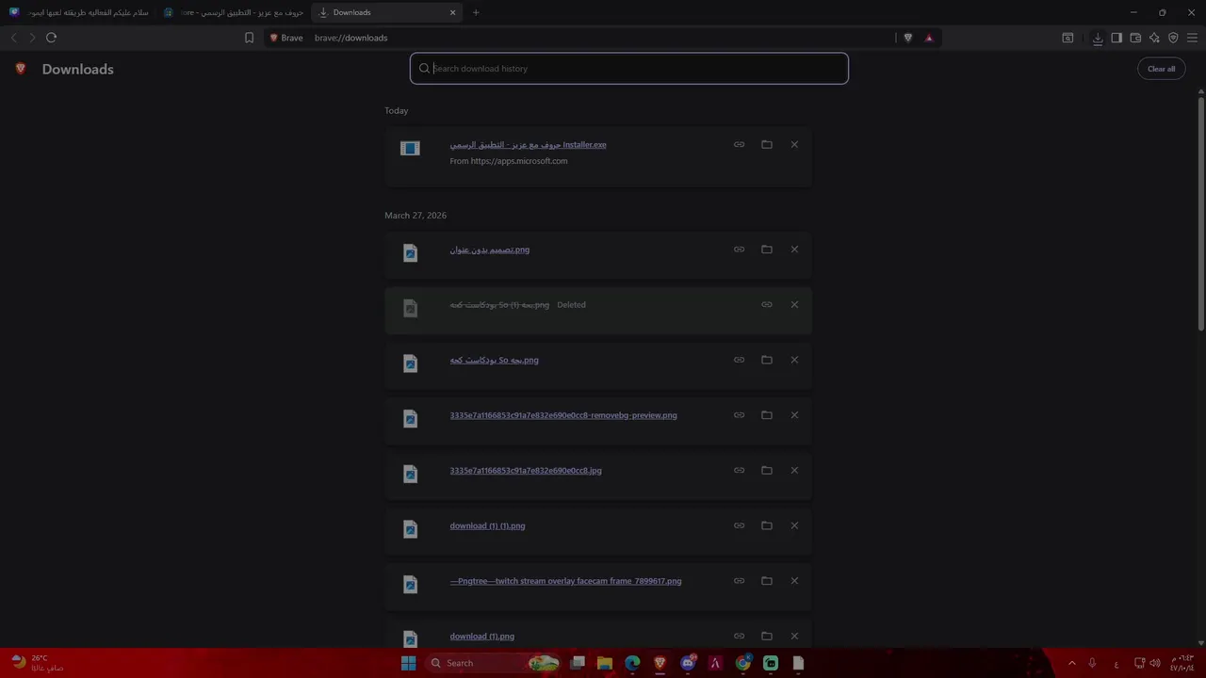This screenshot has height=678, width=1206.
Task: Copy link for removebg-preview.png
Action: click(x=739, y=415)
